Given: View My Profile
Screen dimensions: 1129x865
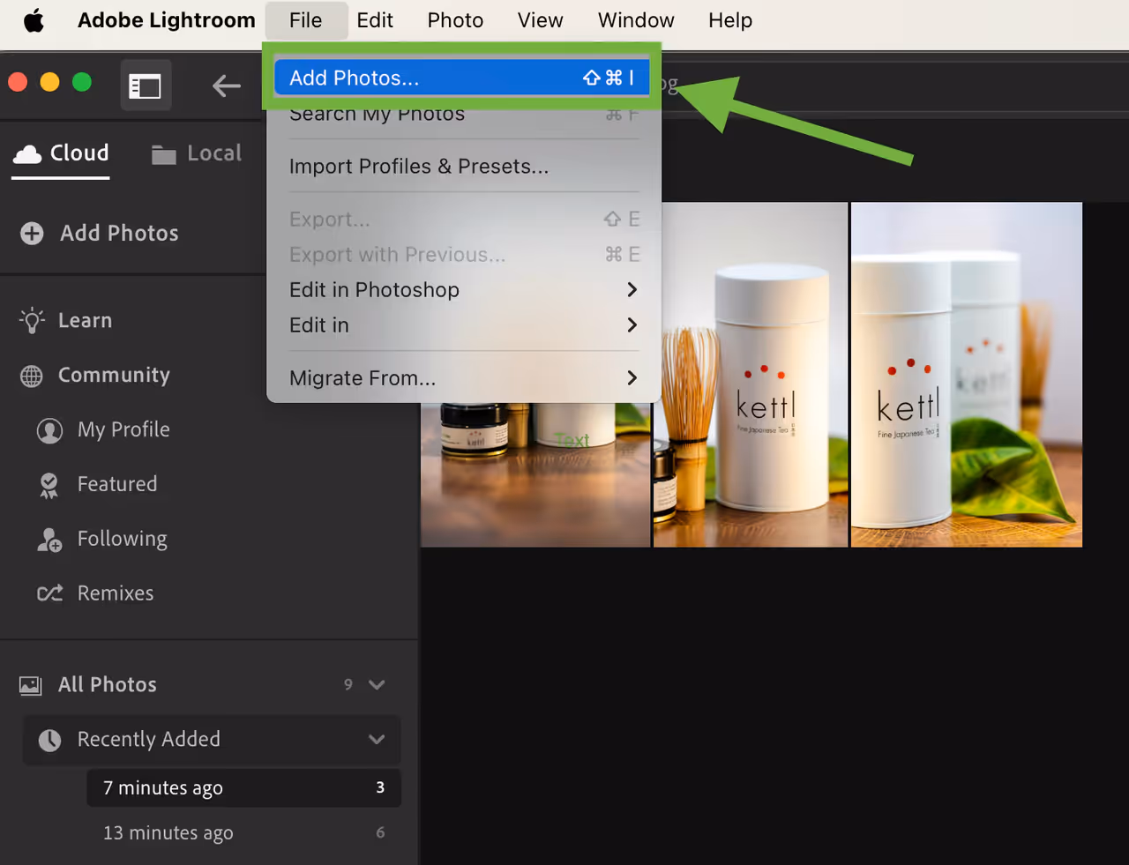Looking at the screenshot, I should click(x=123, y=429).
